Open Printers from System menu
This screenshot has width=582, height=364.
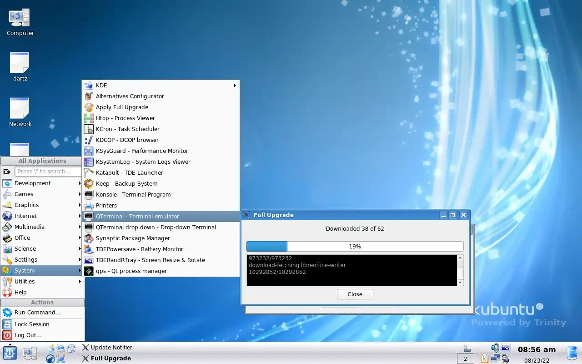(x=161, y=206)
